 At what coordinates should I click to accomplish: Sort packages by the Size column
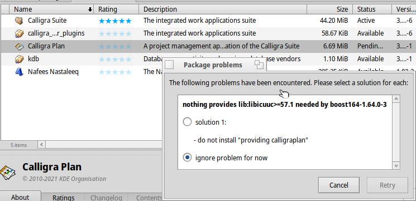coord(330,9)
